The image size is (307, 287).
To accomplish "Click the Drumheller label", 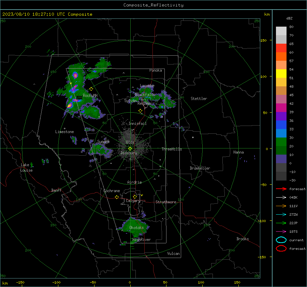I will tap(200, 168).
